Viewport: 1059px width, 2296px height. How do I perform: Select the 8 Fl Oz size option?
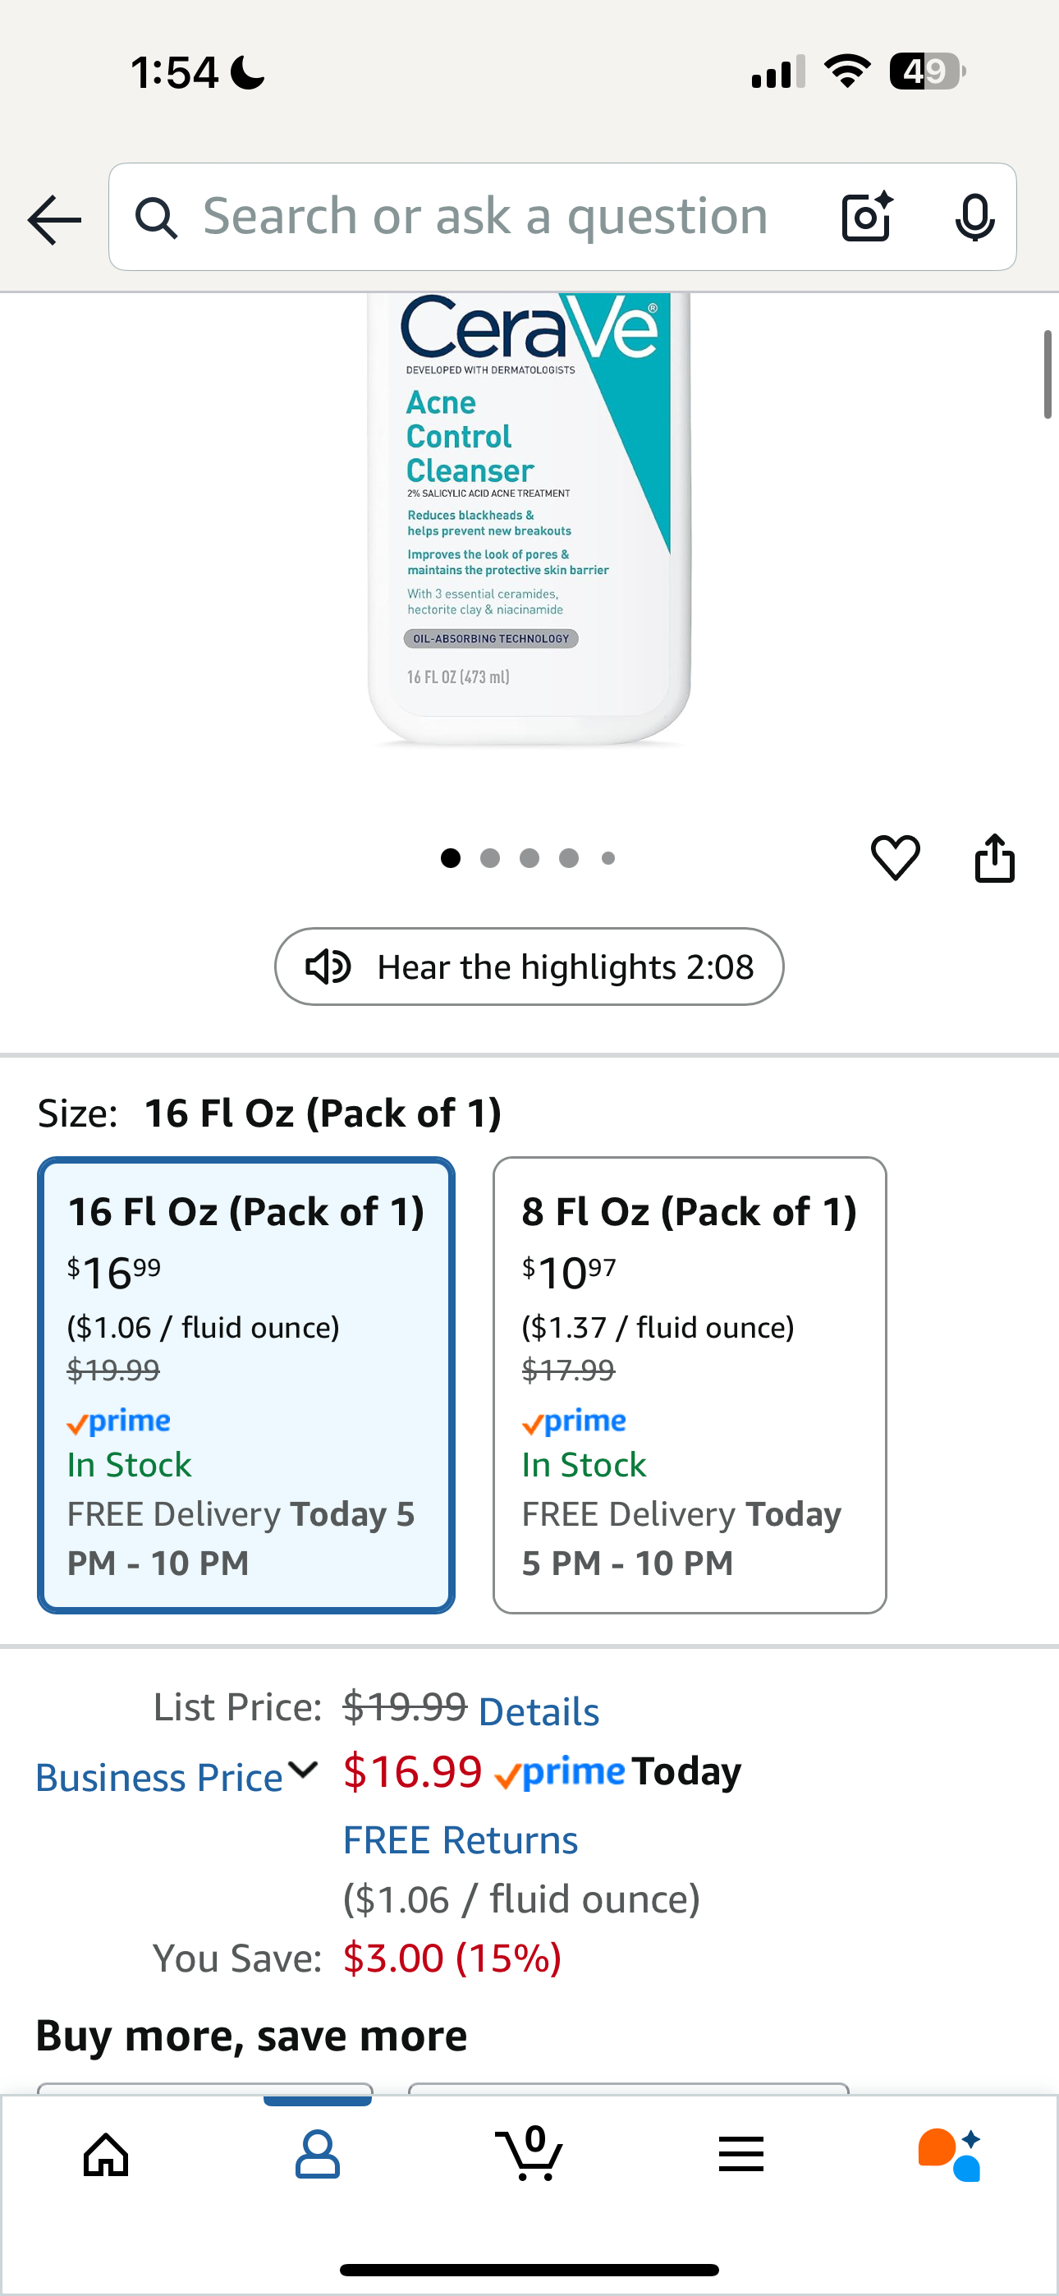[689, 1384]
